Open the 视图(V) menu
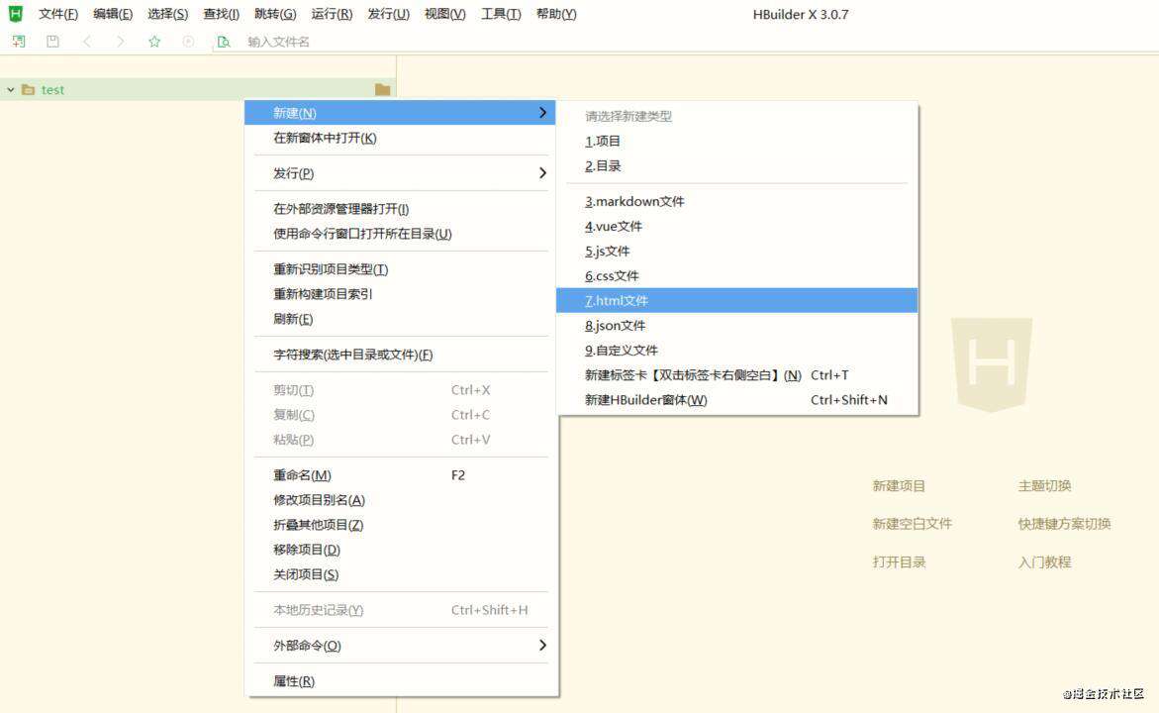 [x=445, y=14]
